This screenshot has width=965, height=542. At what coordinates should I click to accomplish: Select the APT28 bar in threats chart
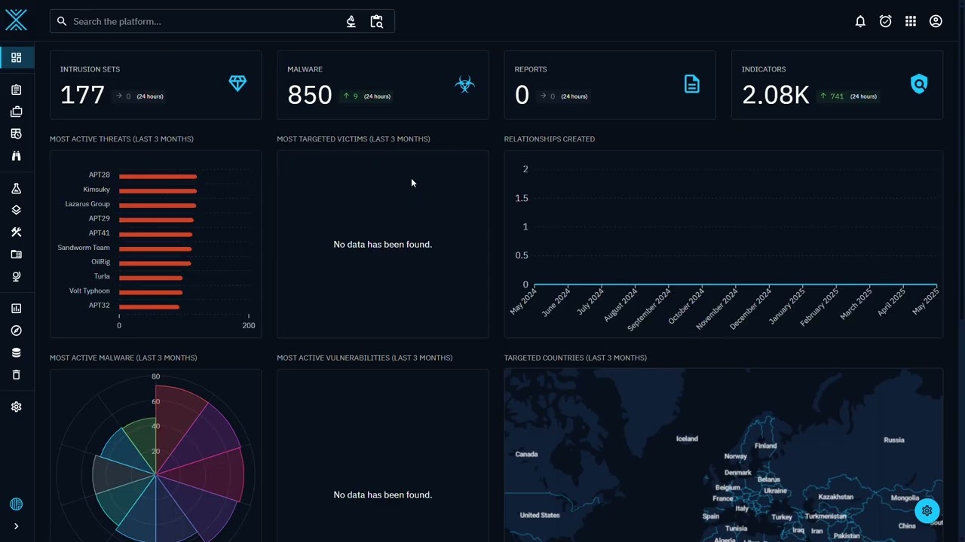[158, 176]
